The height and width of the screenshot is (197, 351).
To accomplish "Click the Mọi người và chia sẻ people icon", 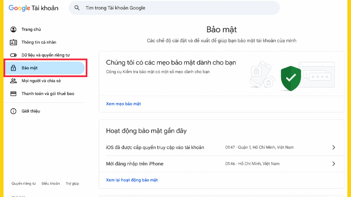I will pyautogui.click(x=13, y=81).
